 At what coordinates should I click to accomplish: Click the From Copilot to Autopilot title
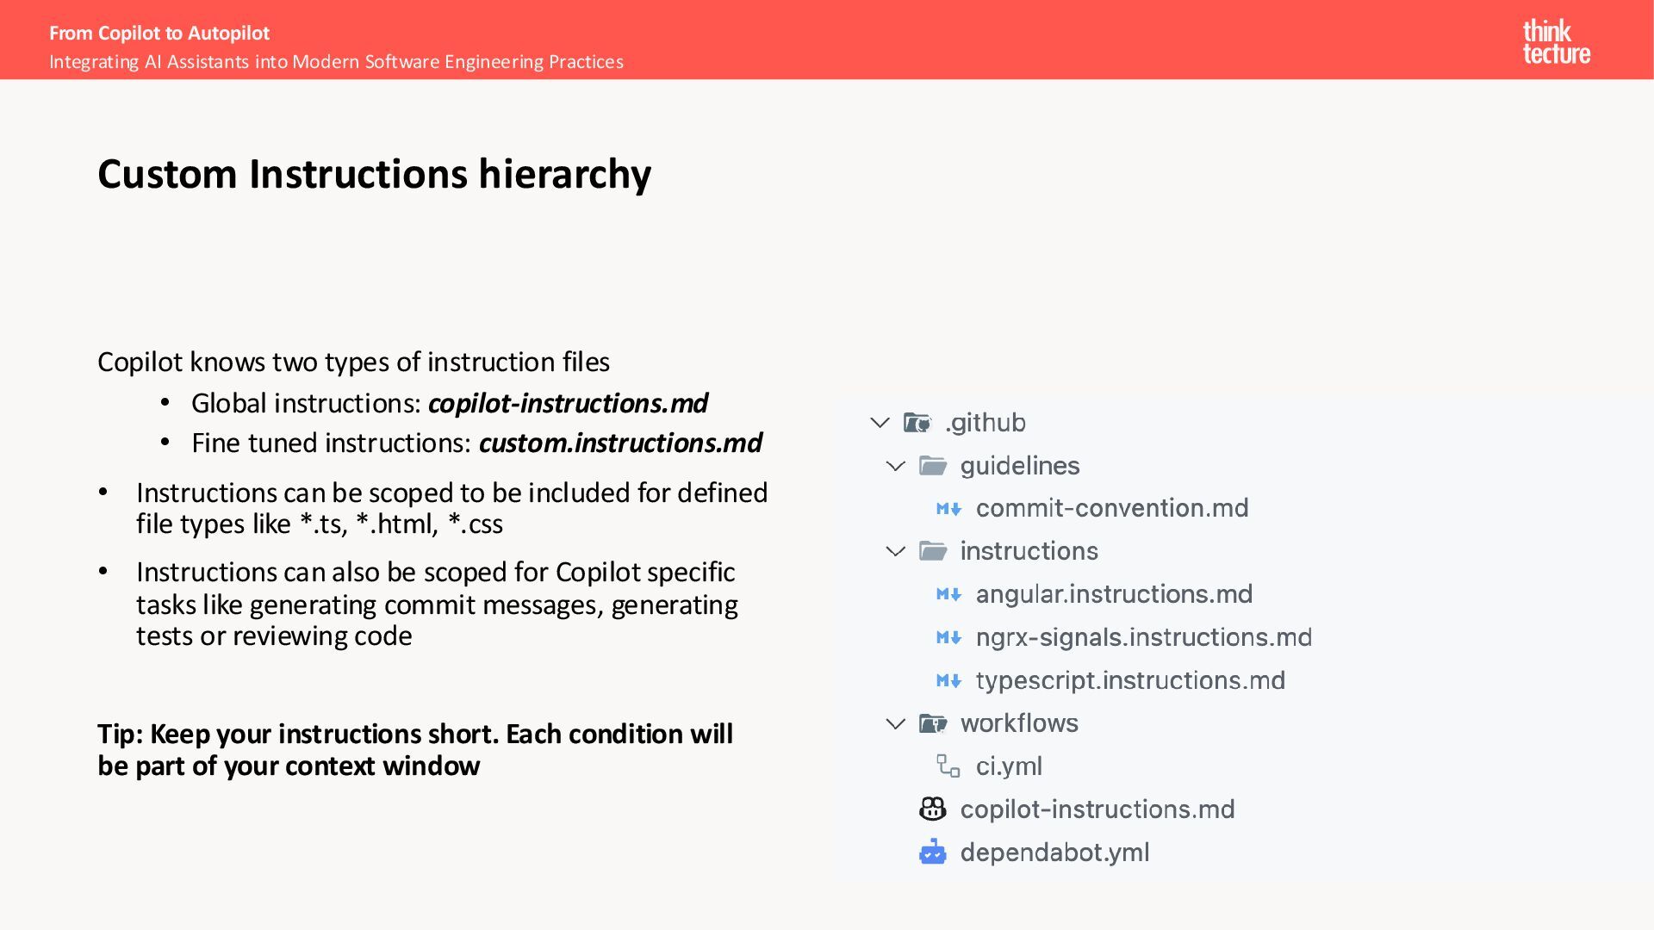pos(159,33)
